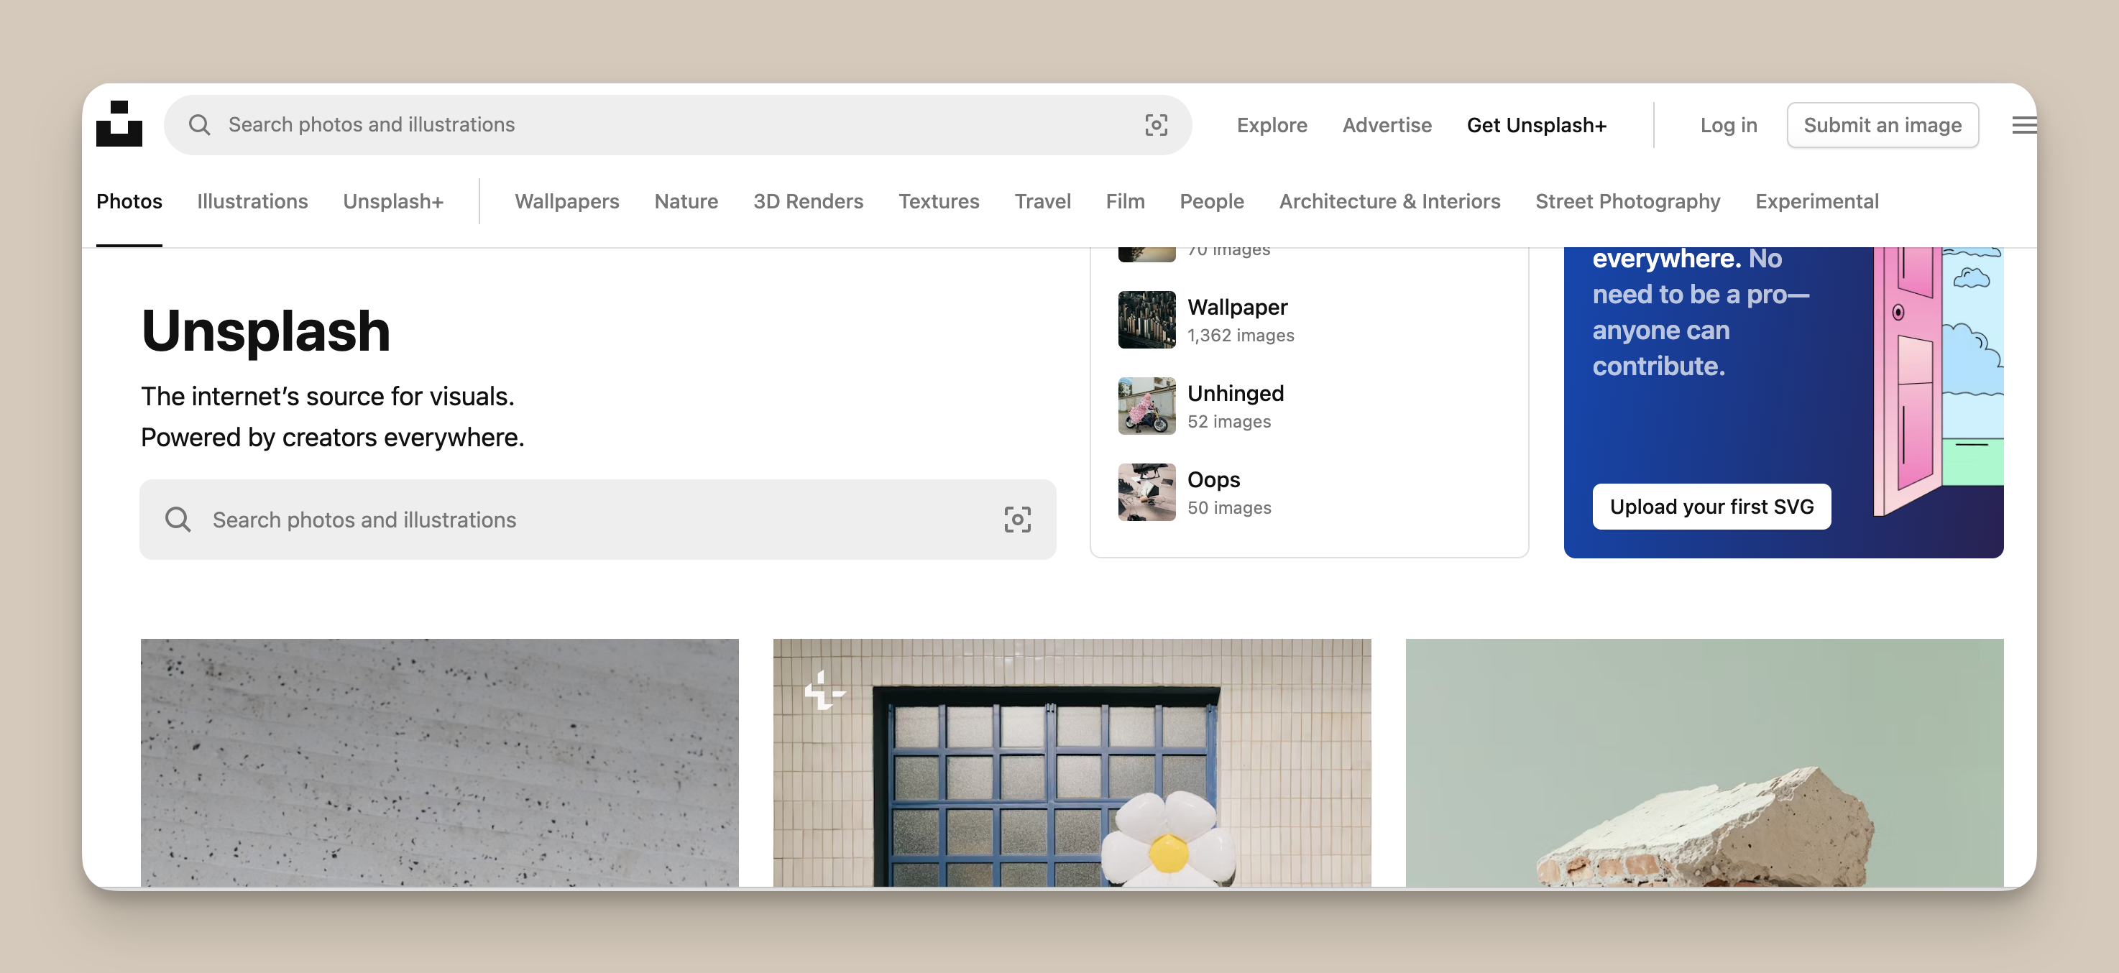Open the Wallpaper collection title

[x=1237, y=307]
